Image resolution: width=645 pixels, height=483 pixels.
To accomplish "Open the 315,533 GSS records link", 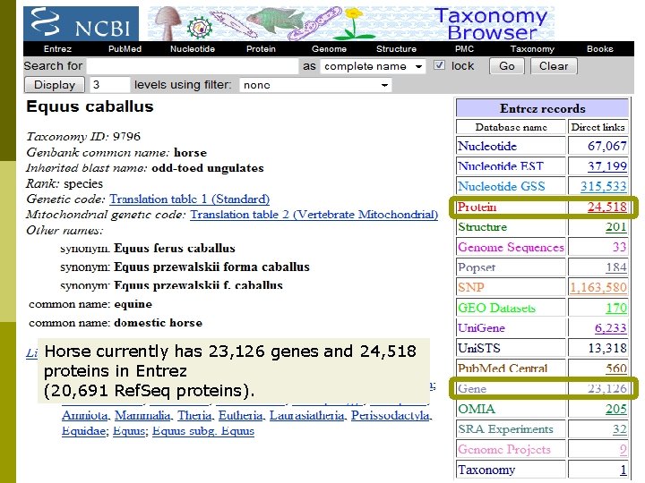I will click(x=604, y=186).
